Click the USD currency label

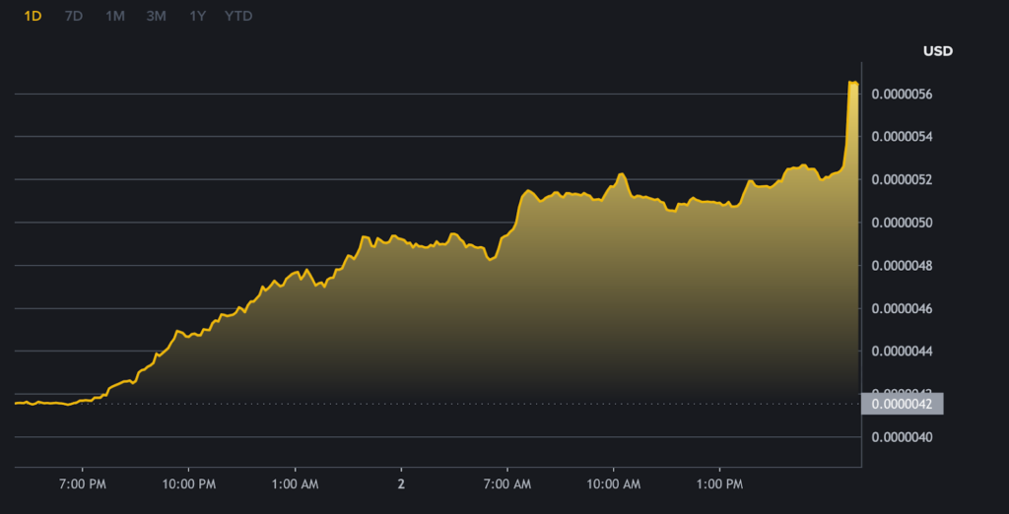[937, 51]
